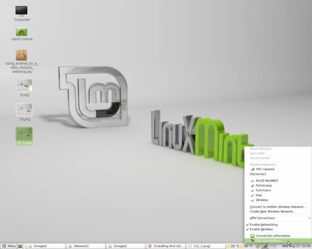Viewport: 312px width, 249px height.
Task: Click the panel clock showing Wed Aug 17
Action: click(x=296, y=246)
